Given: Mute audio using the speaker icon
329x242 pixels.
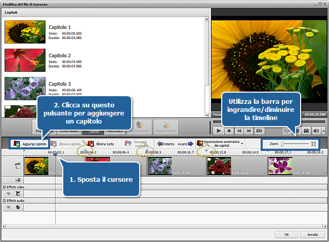Looking at the screenshot, I should pyautogui.click(x=316, y=131).
